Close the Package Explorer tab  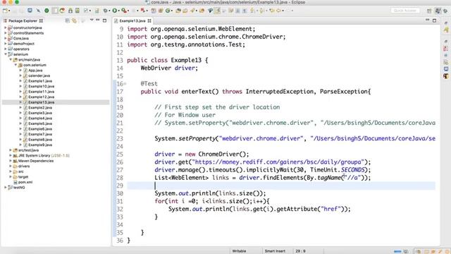tap(41, 20)
